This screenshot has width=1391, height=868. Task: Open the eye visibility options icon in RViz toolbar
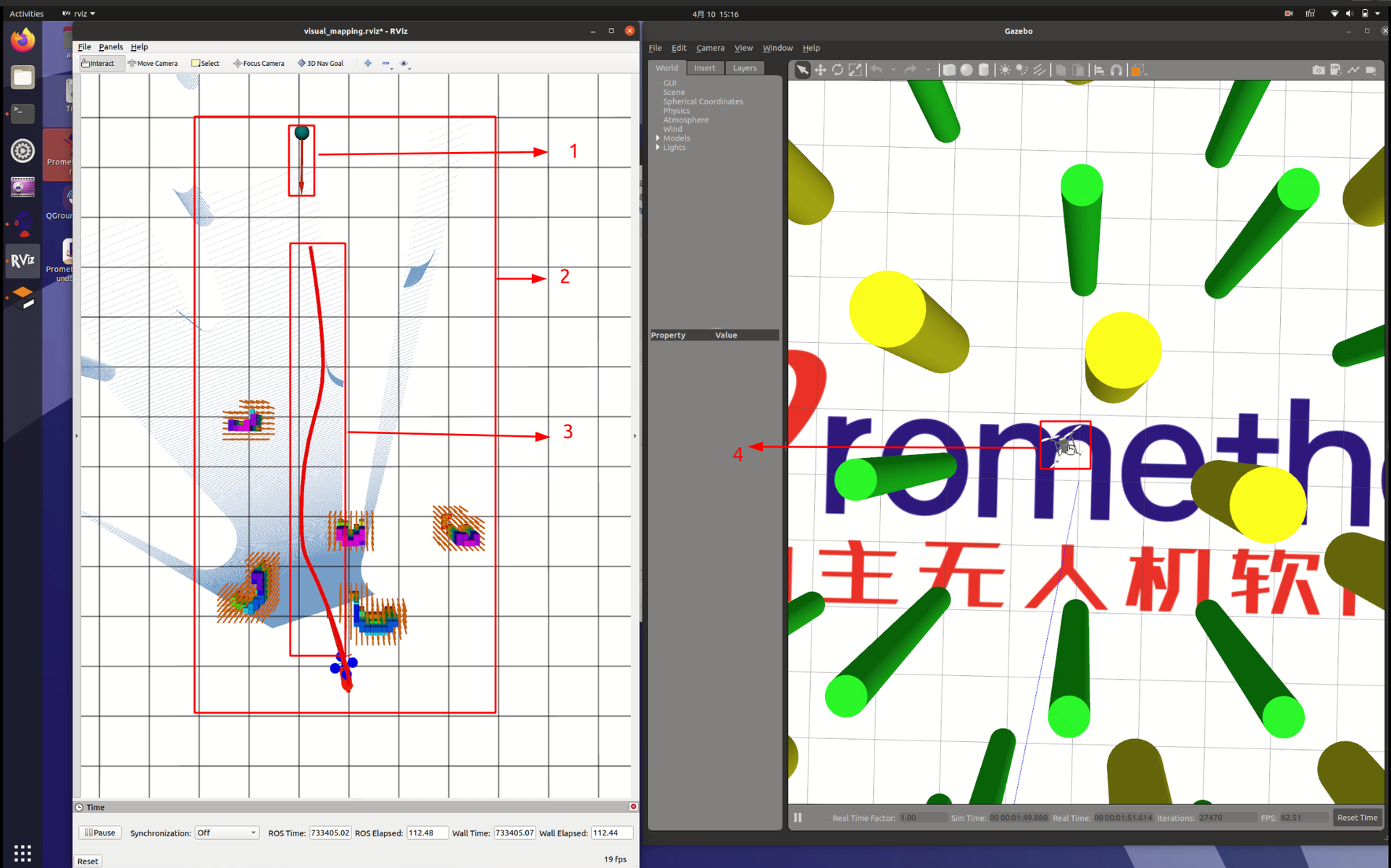pyautogui.click(x=404, y=63)
